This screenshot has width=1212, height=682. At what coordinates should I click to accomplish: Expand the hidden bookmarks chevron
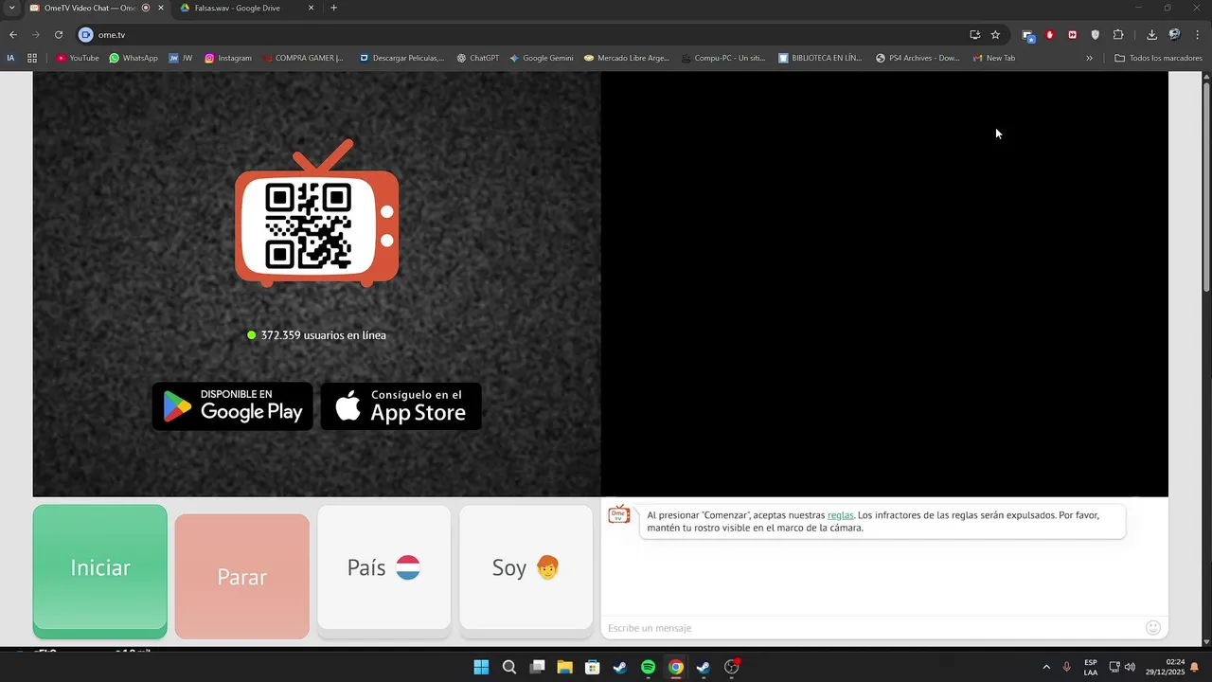[1089, 58]
